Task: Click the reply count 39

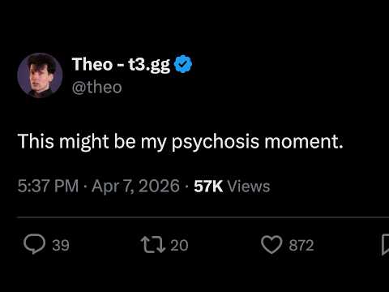Action: click(61, 245)
